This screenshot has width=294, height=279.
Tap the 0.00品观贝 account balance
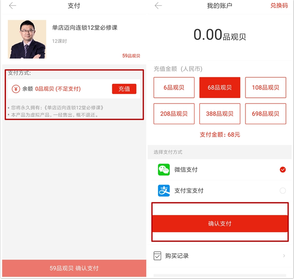click(x=220, y=35)
